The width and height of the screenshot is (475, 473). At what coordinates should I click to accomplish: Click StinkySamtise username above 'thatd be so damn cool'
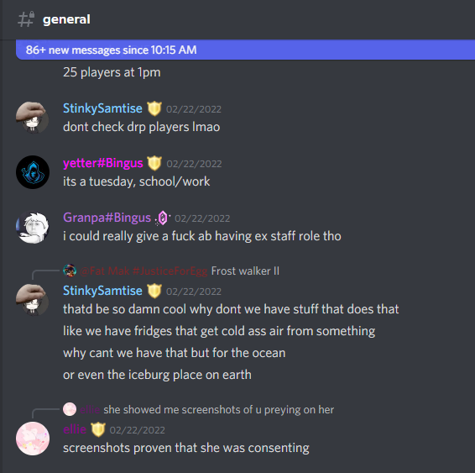click(x=102, y=291)
